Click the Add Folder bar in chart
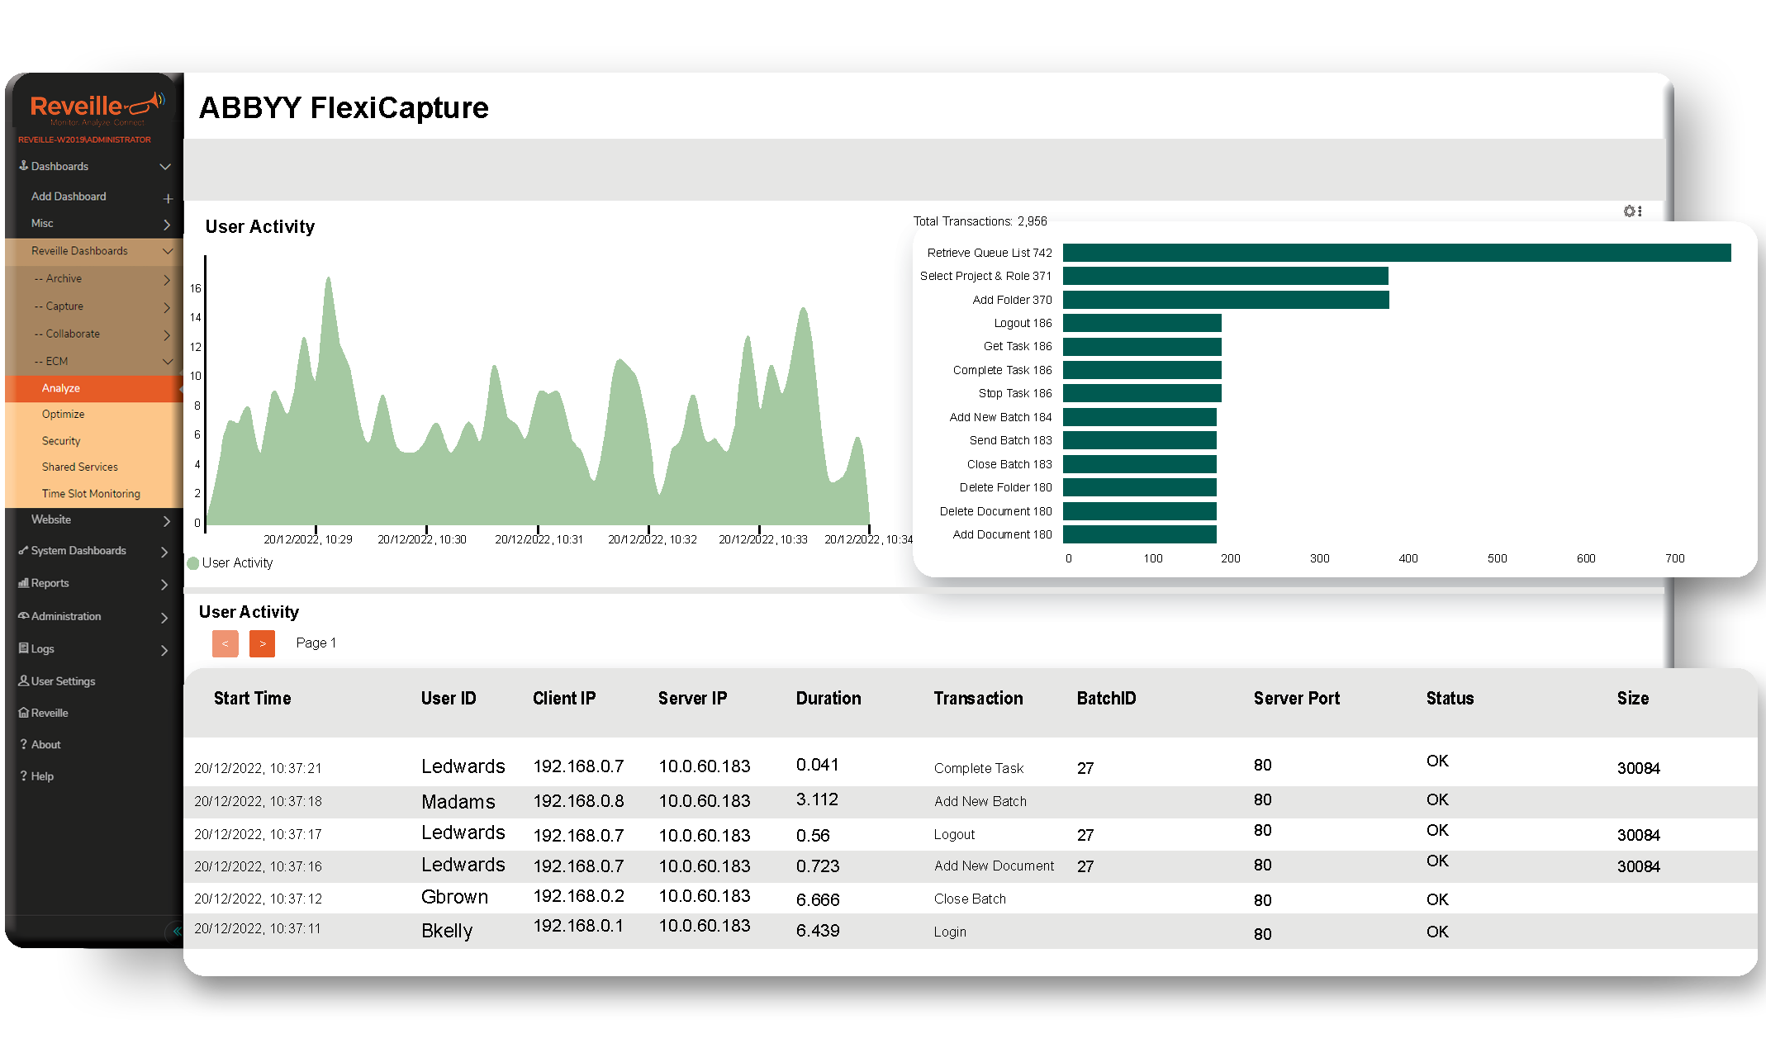Viewport: 1766px width, 1053px height. pos(1226,300)
